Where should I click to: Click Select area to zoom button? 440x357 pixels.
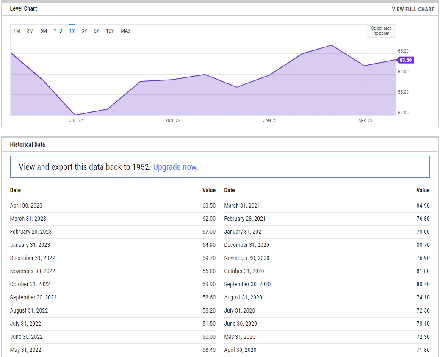[x=381, y=31]
